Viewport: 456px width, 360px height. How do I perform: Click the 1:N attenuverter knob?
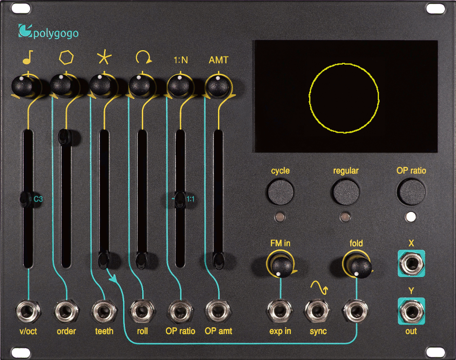(180, 85)
